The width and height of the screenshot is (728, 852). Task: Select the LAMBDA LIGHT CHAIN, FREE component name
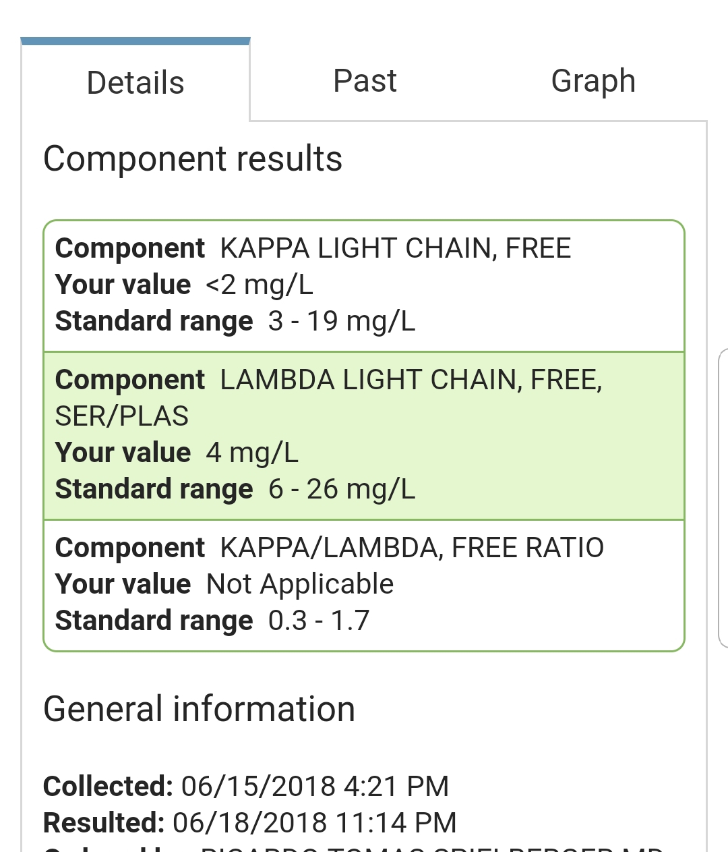tap(411, 380)
